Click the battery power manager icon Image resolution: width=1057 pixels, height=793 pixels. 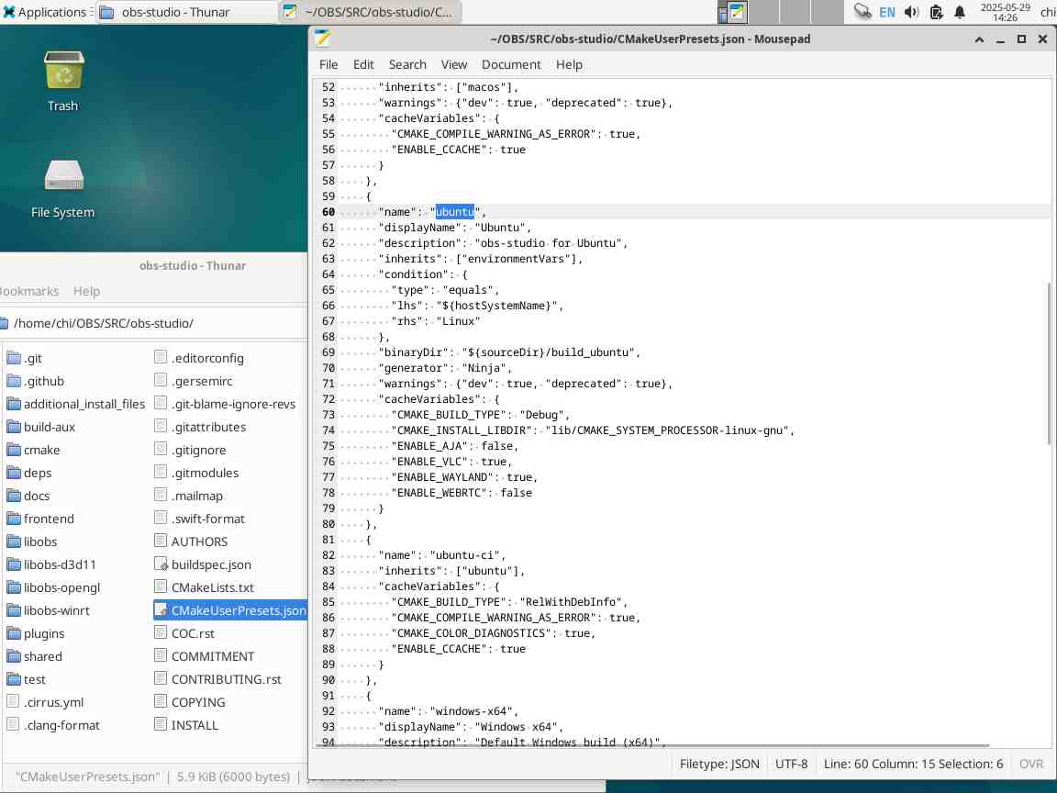click(936, 12)
